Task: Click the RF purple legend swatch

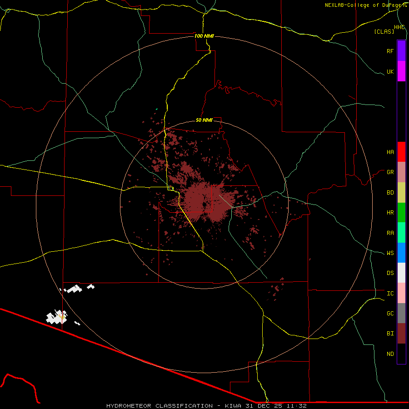Action: pyautogui.click(x=401, y=51)
